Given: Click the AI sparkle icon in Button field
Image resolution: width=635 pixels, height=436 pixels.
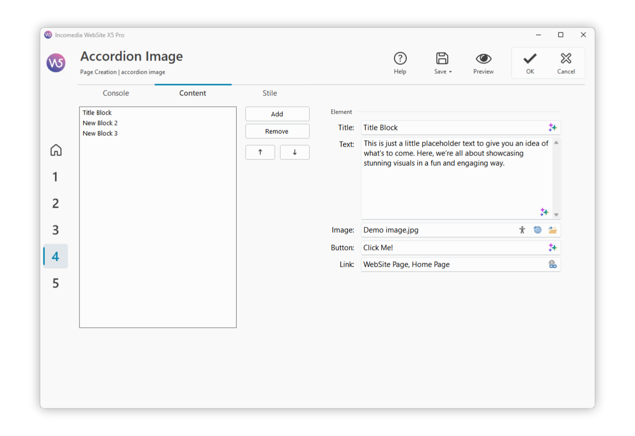Looking at the screenshot, I should pos(552,248).
